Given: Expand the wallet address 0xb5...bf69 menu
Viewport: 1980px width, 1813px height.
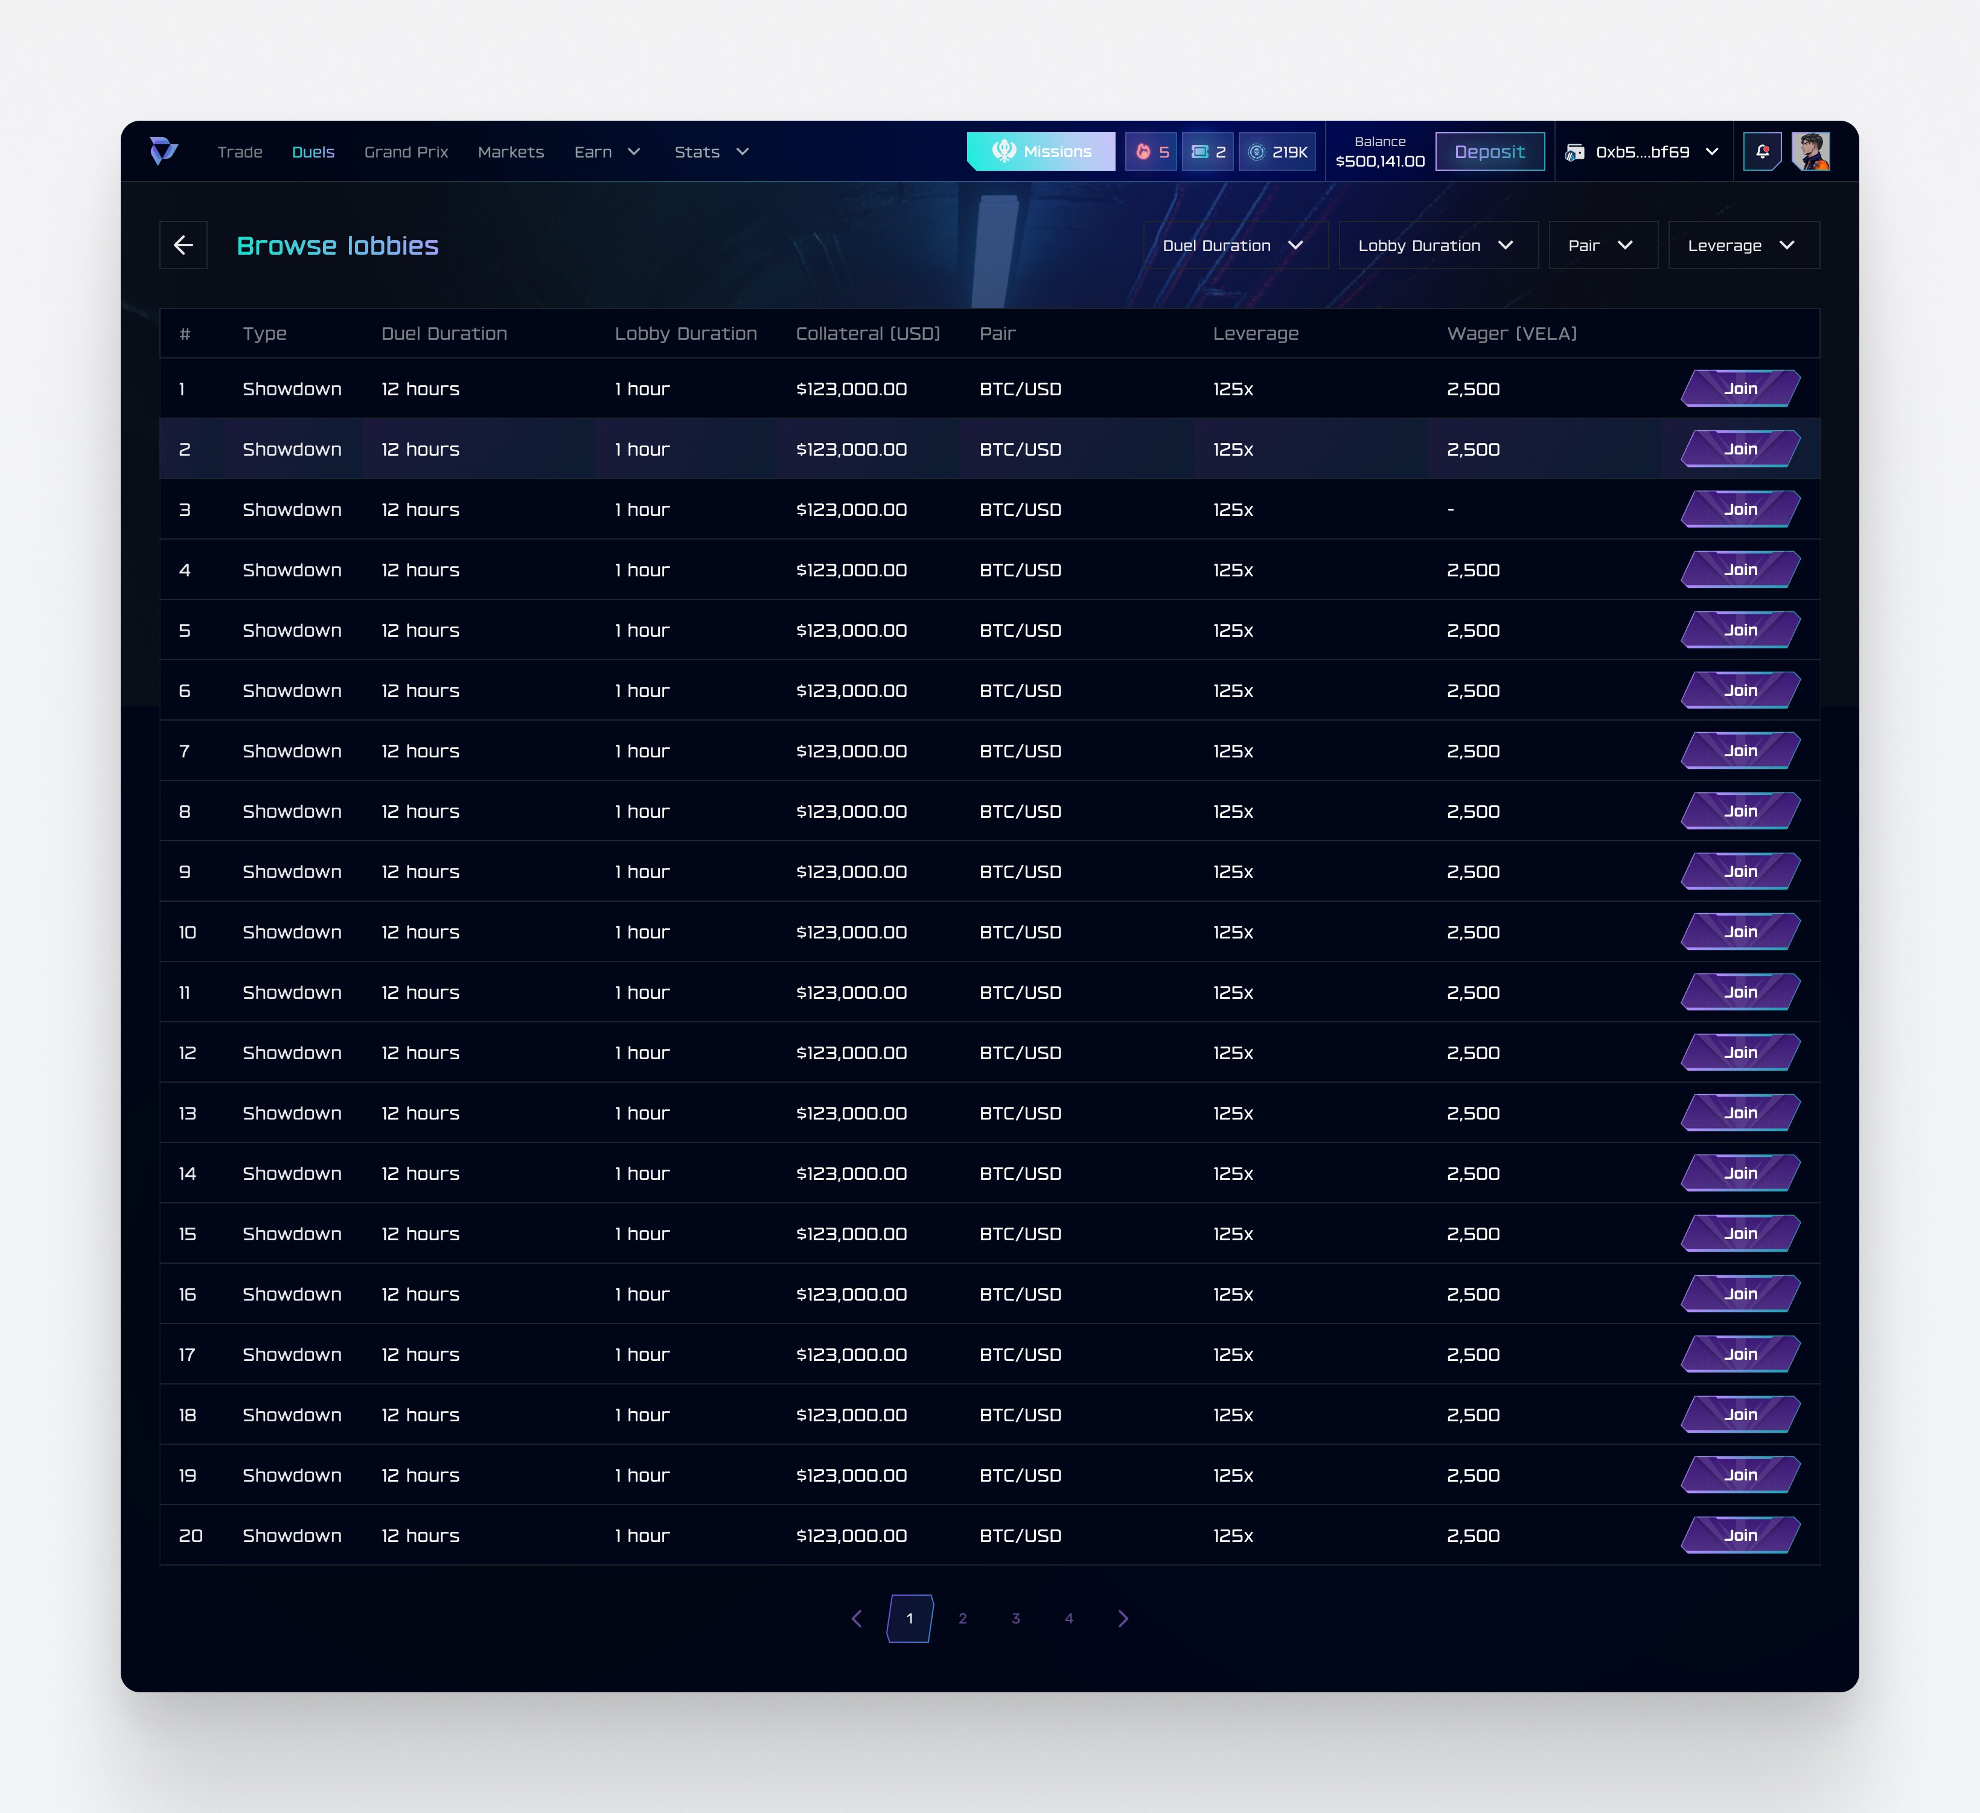Looking at the screenshot, I should click(x=1643, y=152).
